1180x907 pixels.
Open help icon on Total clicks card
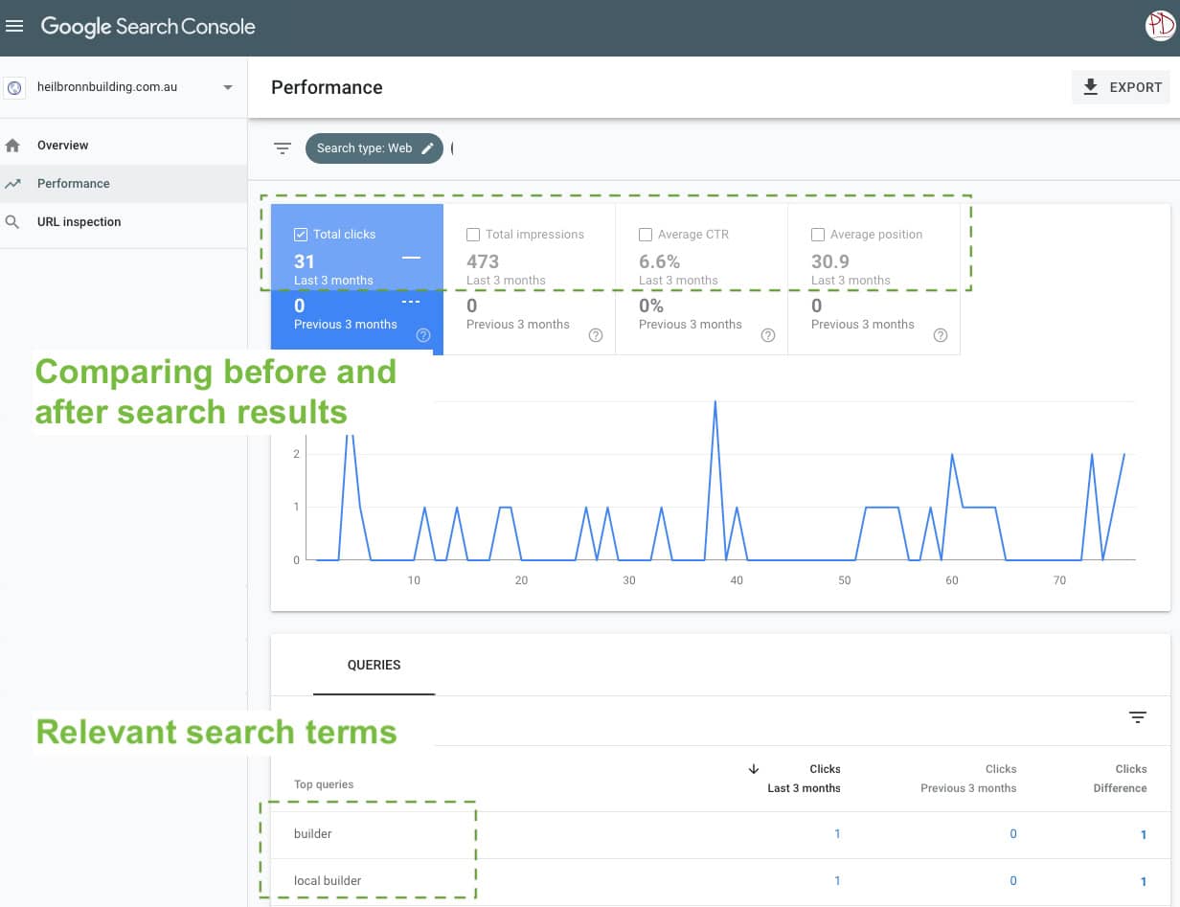[423, 335]
